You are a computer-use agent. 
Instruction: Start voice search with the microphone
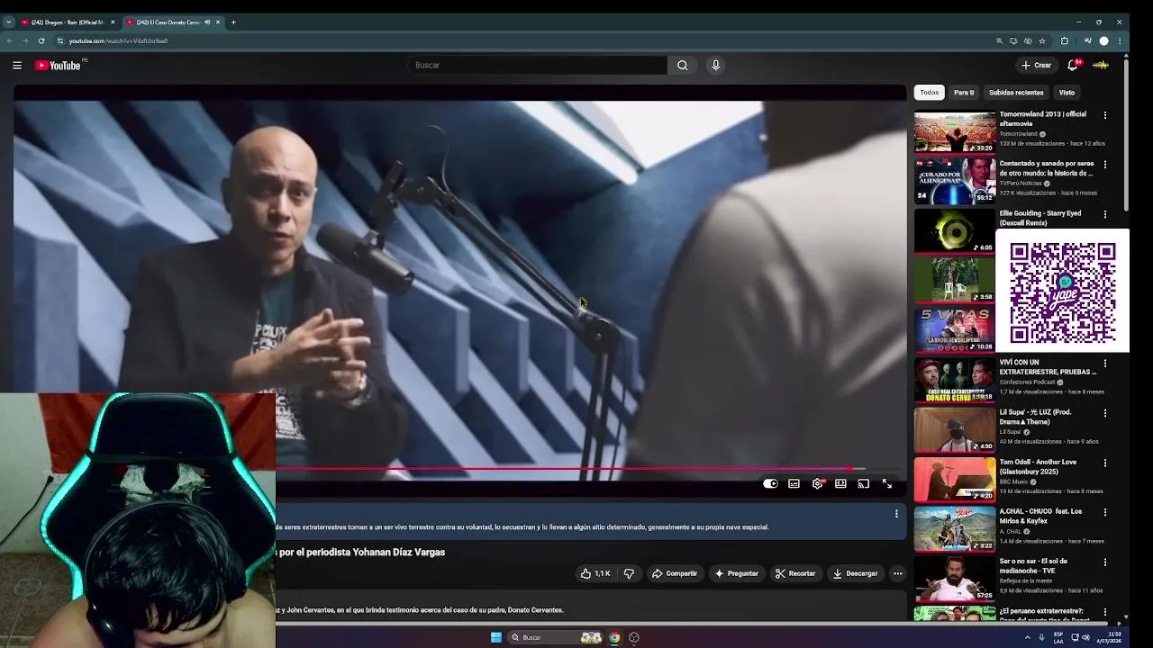coord(715,65)
